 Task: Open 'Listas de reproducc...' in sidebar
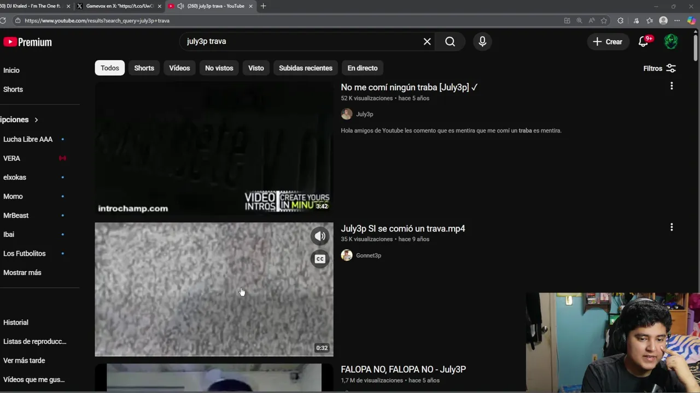(x=35, y=342)
